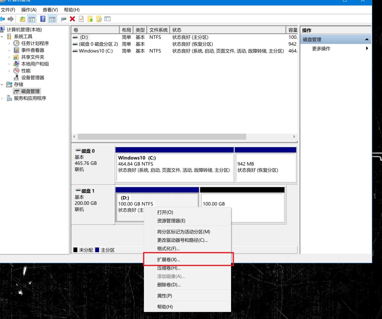Select the (D:) row in volume list

(184, 37)
